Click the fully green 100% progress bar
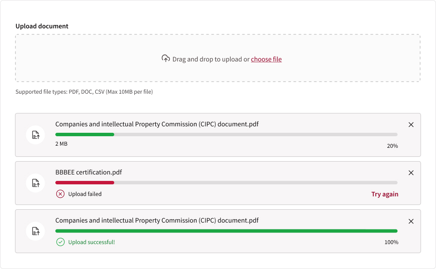The width and height of the screenshot is (436, 269). click(226, 231)
